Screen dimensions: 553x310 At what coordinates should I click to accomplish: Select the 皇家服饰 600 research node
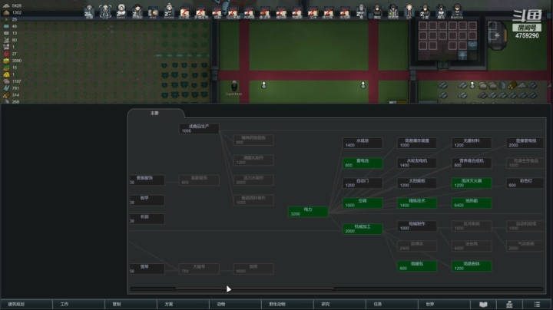coord(199,180)
